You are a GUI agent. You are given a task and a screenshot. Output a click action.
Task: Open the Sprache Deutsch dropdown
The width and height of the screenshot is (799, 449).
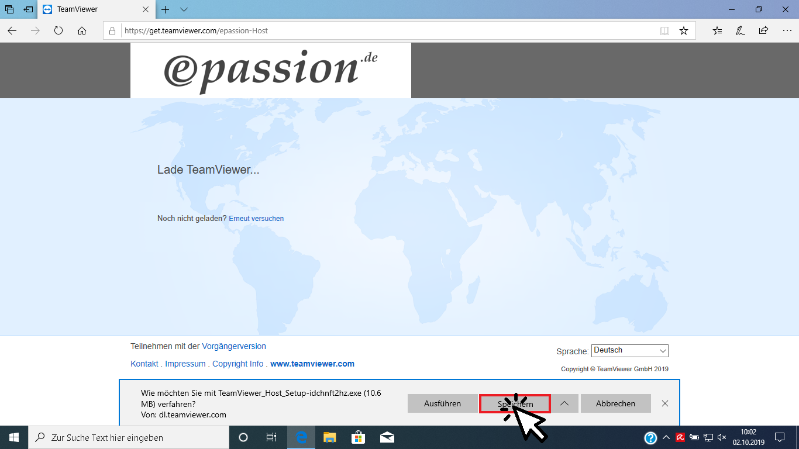pos(630,351)
